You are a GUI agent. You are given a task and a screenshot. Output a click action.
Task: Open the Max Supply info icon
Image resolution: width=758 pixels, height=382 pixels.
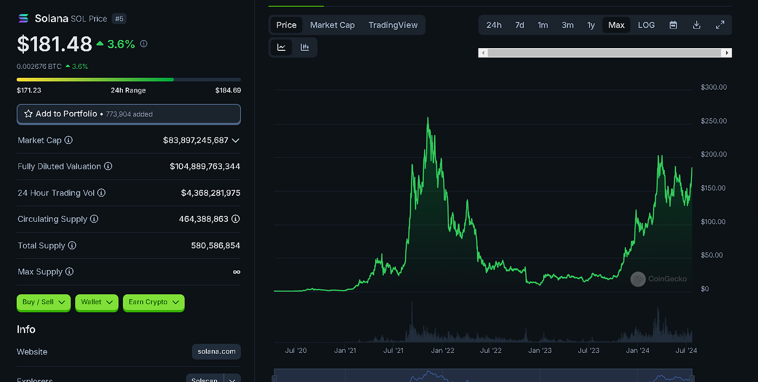pyautogui.click(x=69, y=272)
